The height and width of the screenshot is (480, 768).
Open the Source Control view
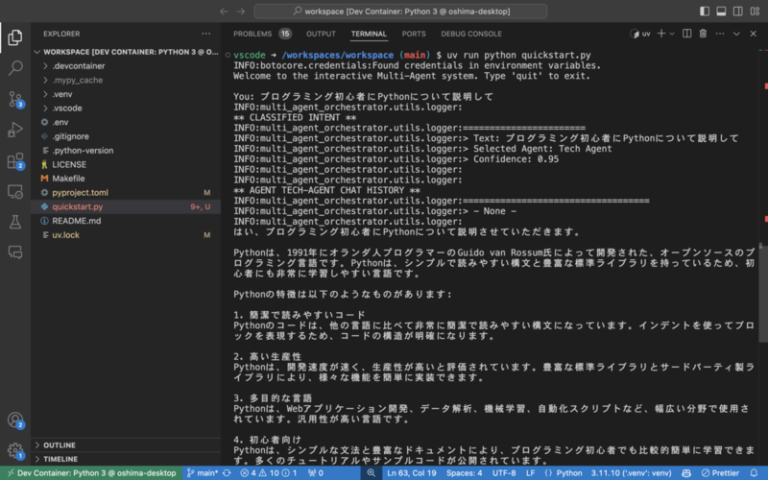(15, 99)
